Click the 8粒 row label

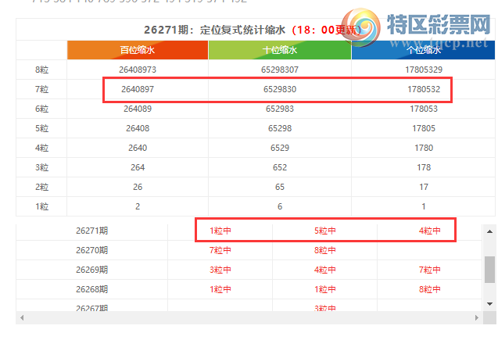click(x=41, y=70)
